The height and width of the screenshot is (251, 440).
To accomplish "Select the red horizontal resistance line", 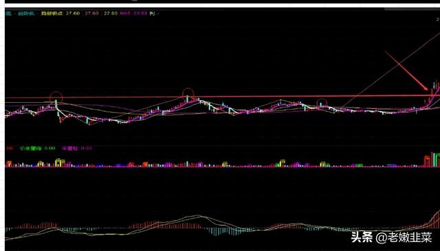I will tap(222, 97).
